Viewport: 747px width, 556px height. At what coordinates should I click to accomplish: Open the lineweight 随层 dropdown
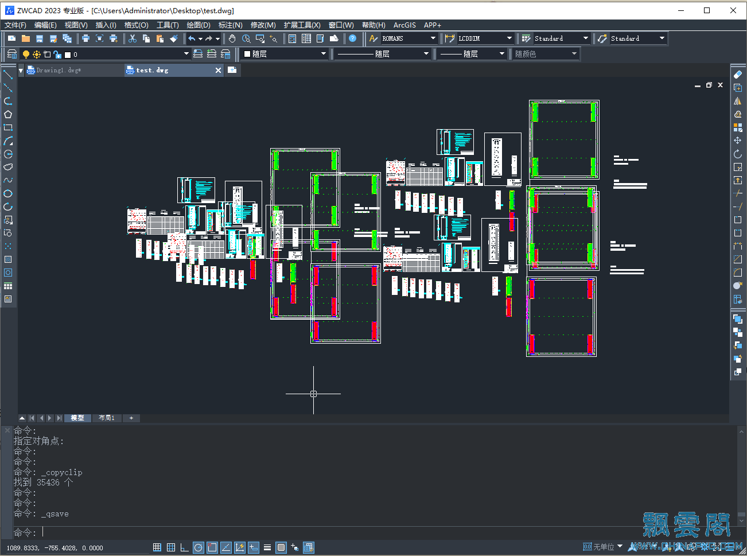point(501,54)
